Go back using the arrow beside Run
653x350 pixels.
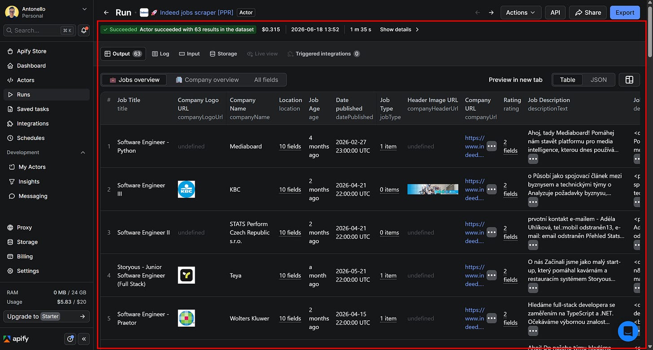106,13
